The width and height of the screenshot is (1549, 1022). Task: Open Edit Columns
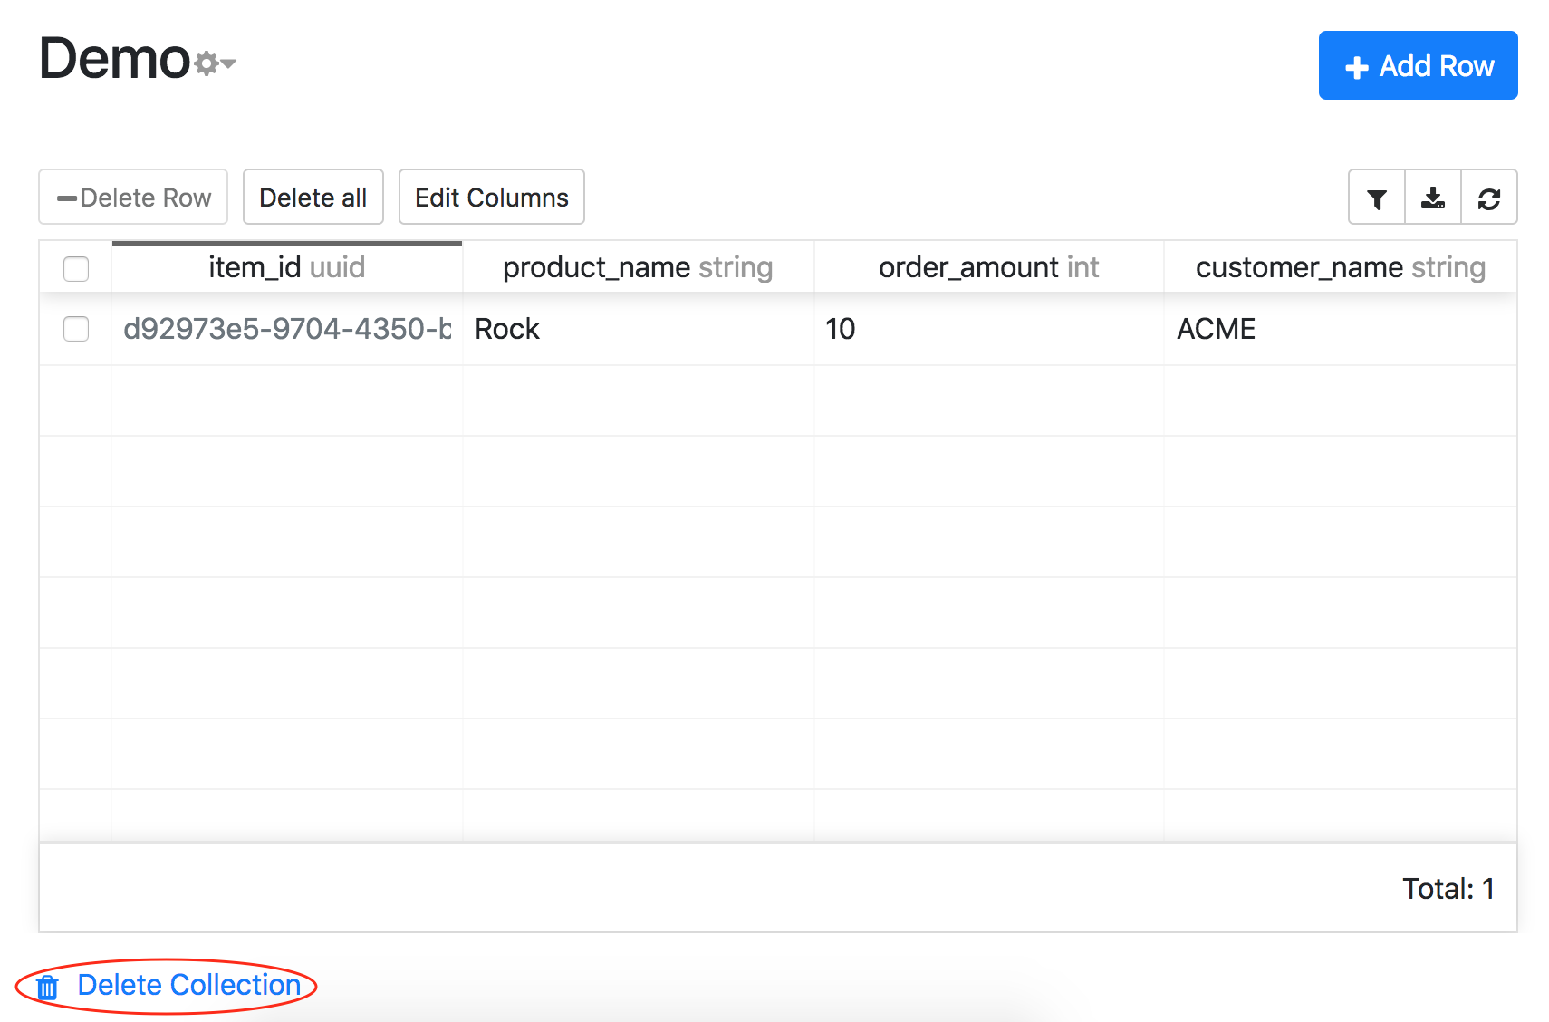(491, 198)
